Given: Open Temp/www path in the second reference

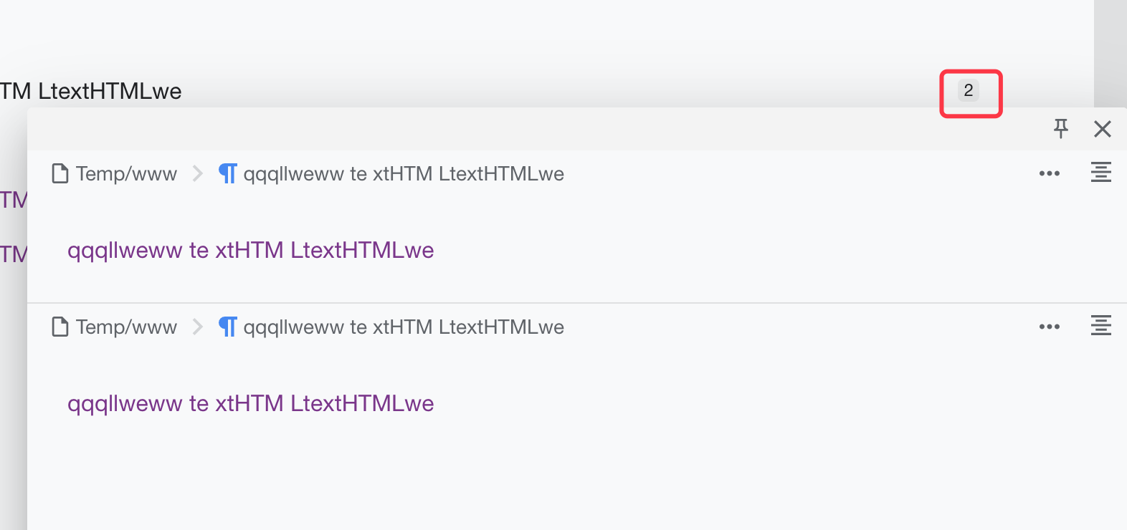Looking at the screenshot, I should coord(126,327).
